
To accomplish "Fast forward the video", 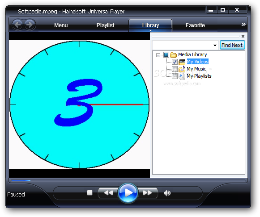I will tap(147, 193).
